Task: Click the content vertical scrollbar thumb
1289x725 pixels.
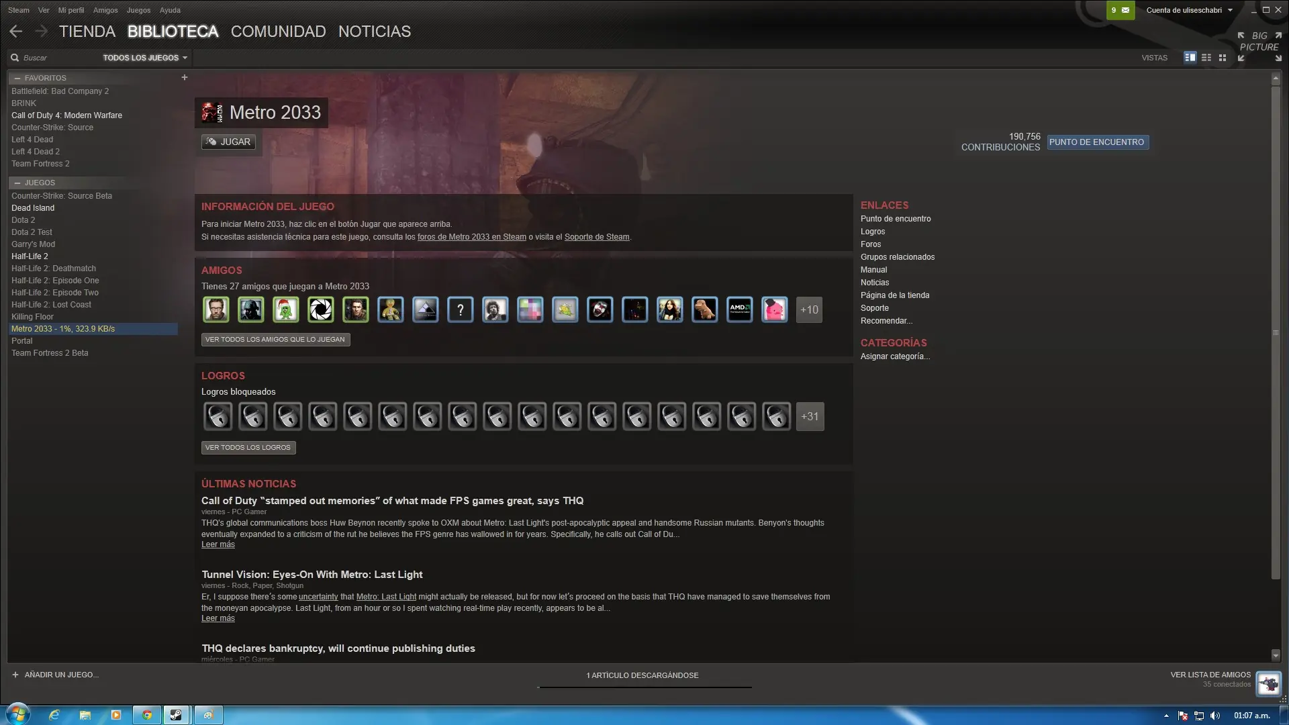Action: tap(1276, 332)
